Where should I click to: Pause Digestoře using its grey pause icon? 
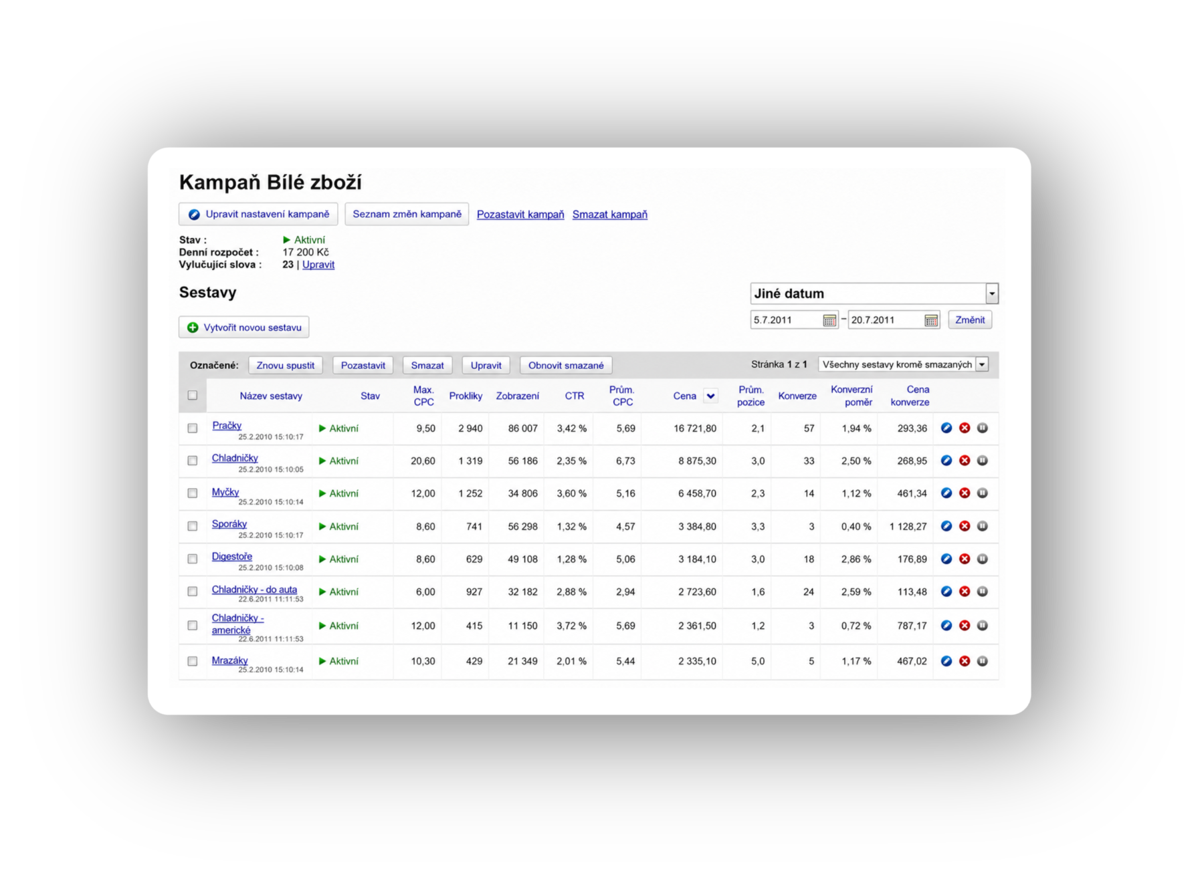[x=983, y=559]
